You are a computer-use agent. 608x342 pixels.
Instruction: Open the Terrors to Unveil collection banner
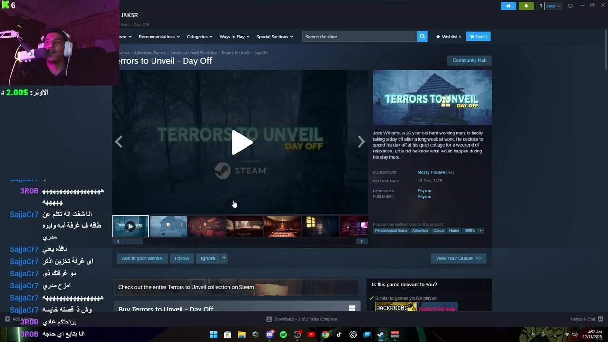(x=237, y=287)
